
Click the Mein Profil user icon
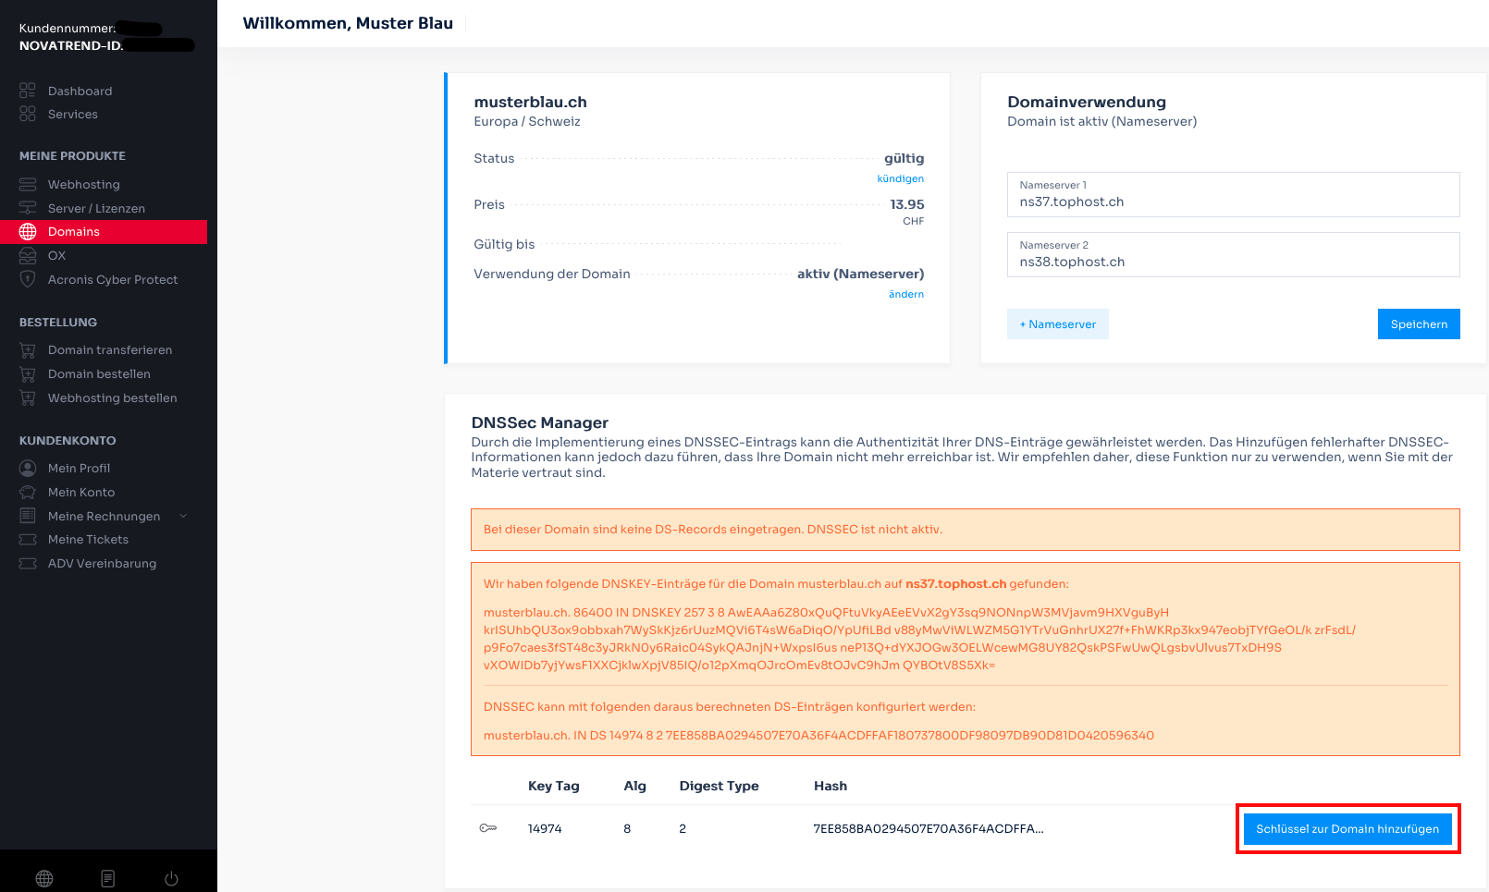click(28, 469)
